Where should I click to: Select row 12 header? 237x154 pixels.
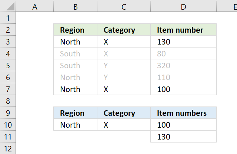coord(8,148)
